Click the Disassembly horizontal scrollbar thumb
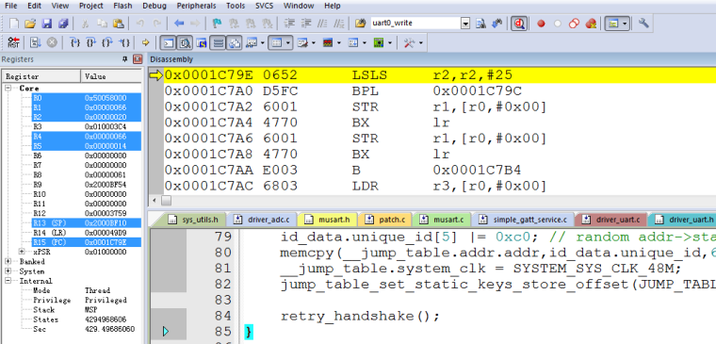Image resolution: width=716 pixels, height=344 pixels. click(x=166, y=201)
